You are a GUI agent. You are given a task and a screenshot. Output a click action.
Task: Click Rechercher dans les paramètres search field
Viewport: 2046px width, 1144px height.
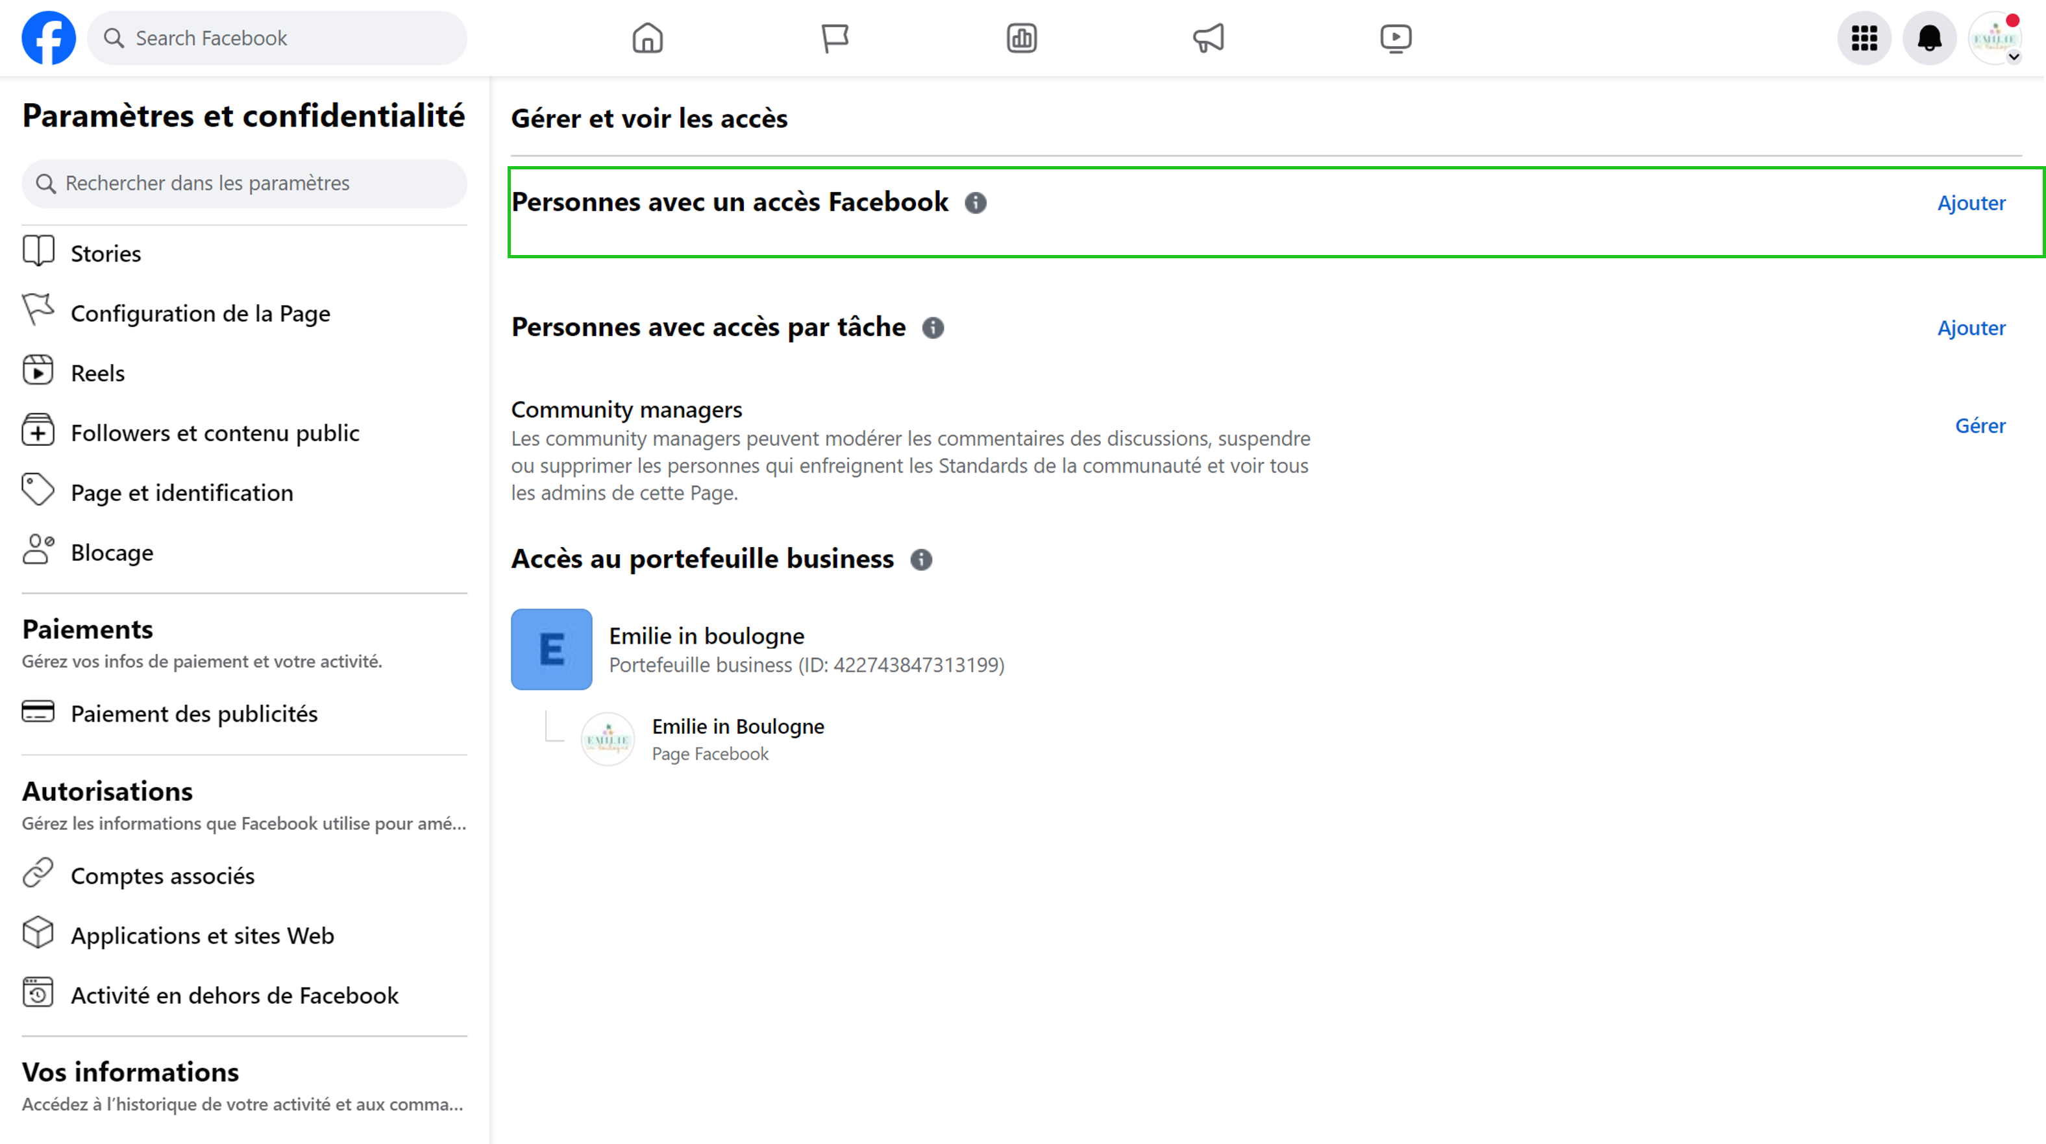pyautogui.click(x=245, y=184)
